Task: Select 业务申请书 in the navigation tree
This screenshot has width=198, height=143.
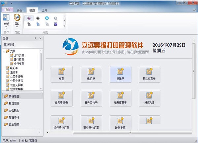Action: coord(15,76)
